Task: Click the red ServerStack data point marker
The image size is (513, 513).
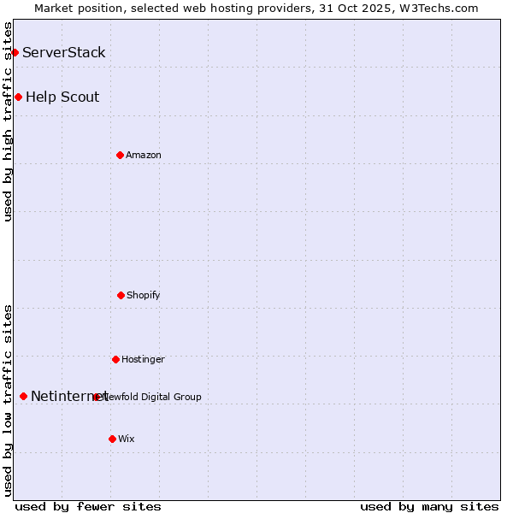Action: (15, 53)
